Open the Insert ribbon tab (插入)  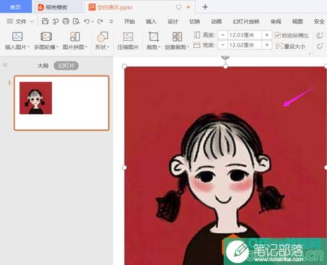point(151,21)
